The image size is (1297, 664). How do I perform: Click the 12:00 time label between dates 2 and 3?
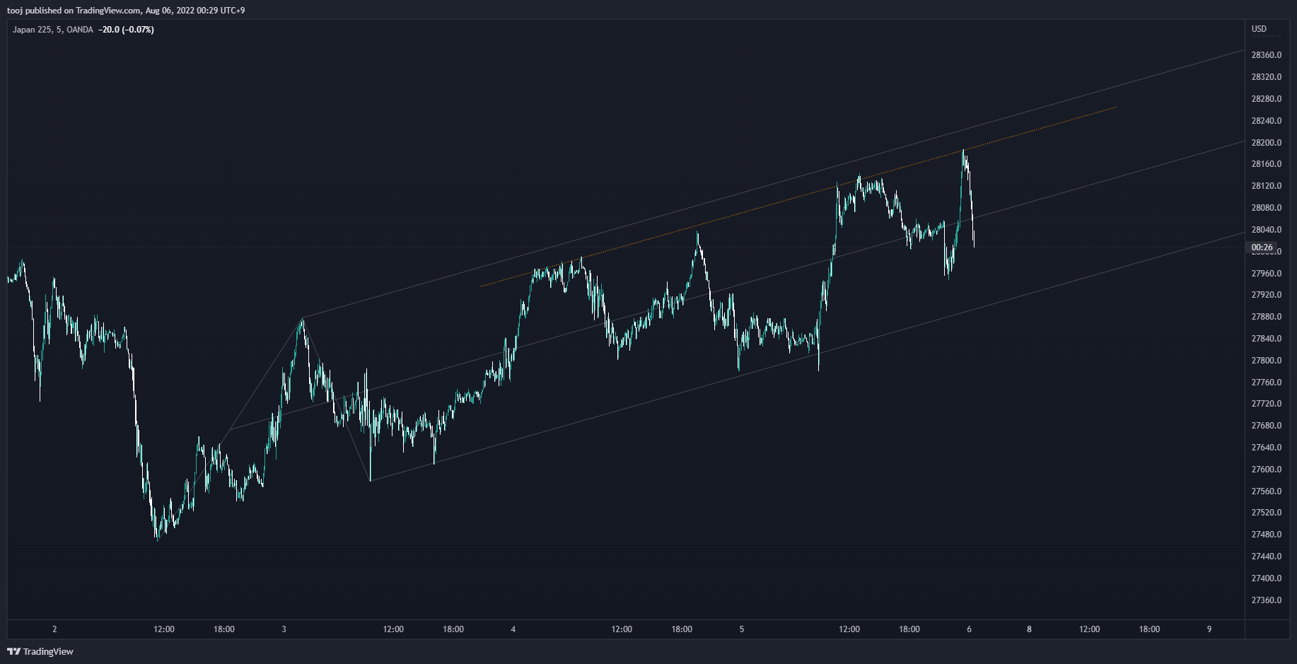click(164, 629)
